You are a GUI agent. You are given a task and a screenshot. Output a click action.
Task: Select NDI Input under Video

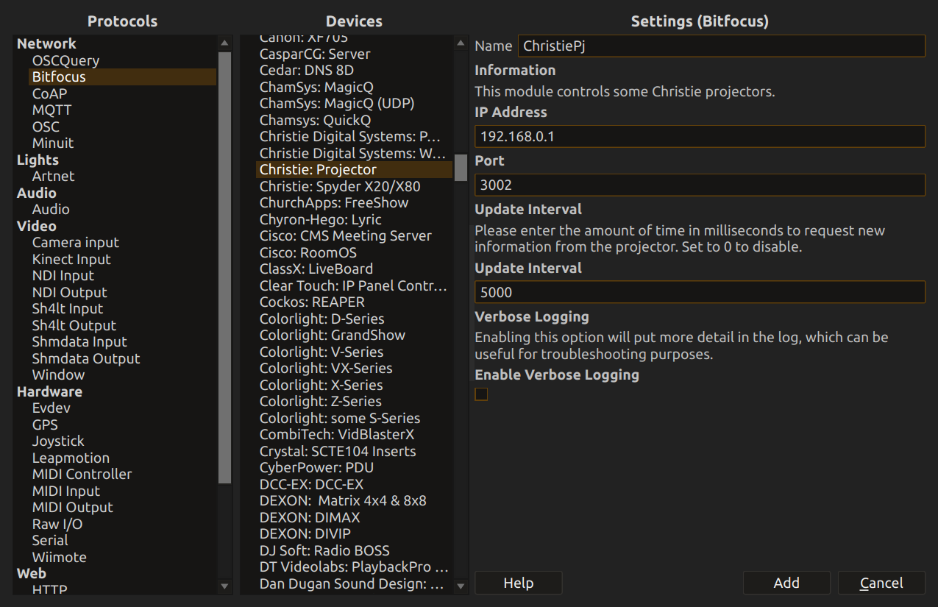click(x=63, y=276)
